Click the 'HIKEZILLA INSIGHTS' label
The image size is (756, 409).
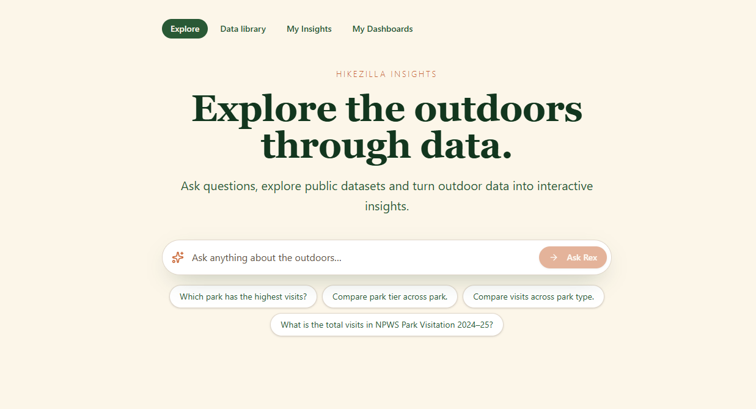tap(386, 74)
